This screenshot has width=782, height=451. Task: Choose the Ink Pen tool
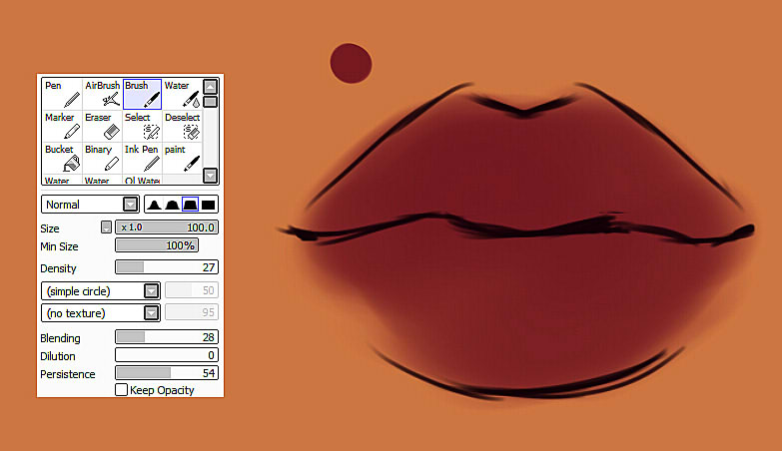[142, 158]
